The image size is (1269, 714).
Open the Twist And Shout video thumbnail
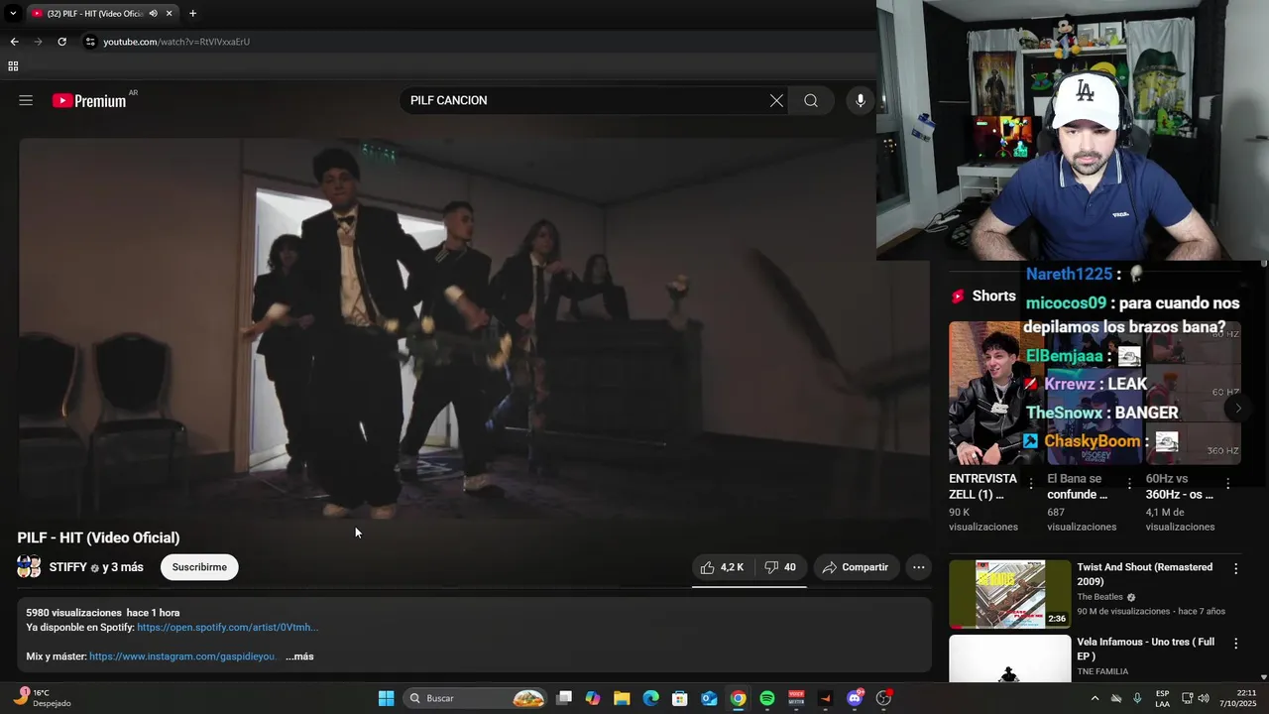tap(1010, 594)
